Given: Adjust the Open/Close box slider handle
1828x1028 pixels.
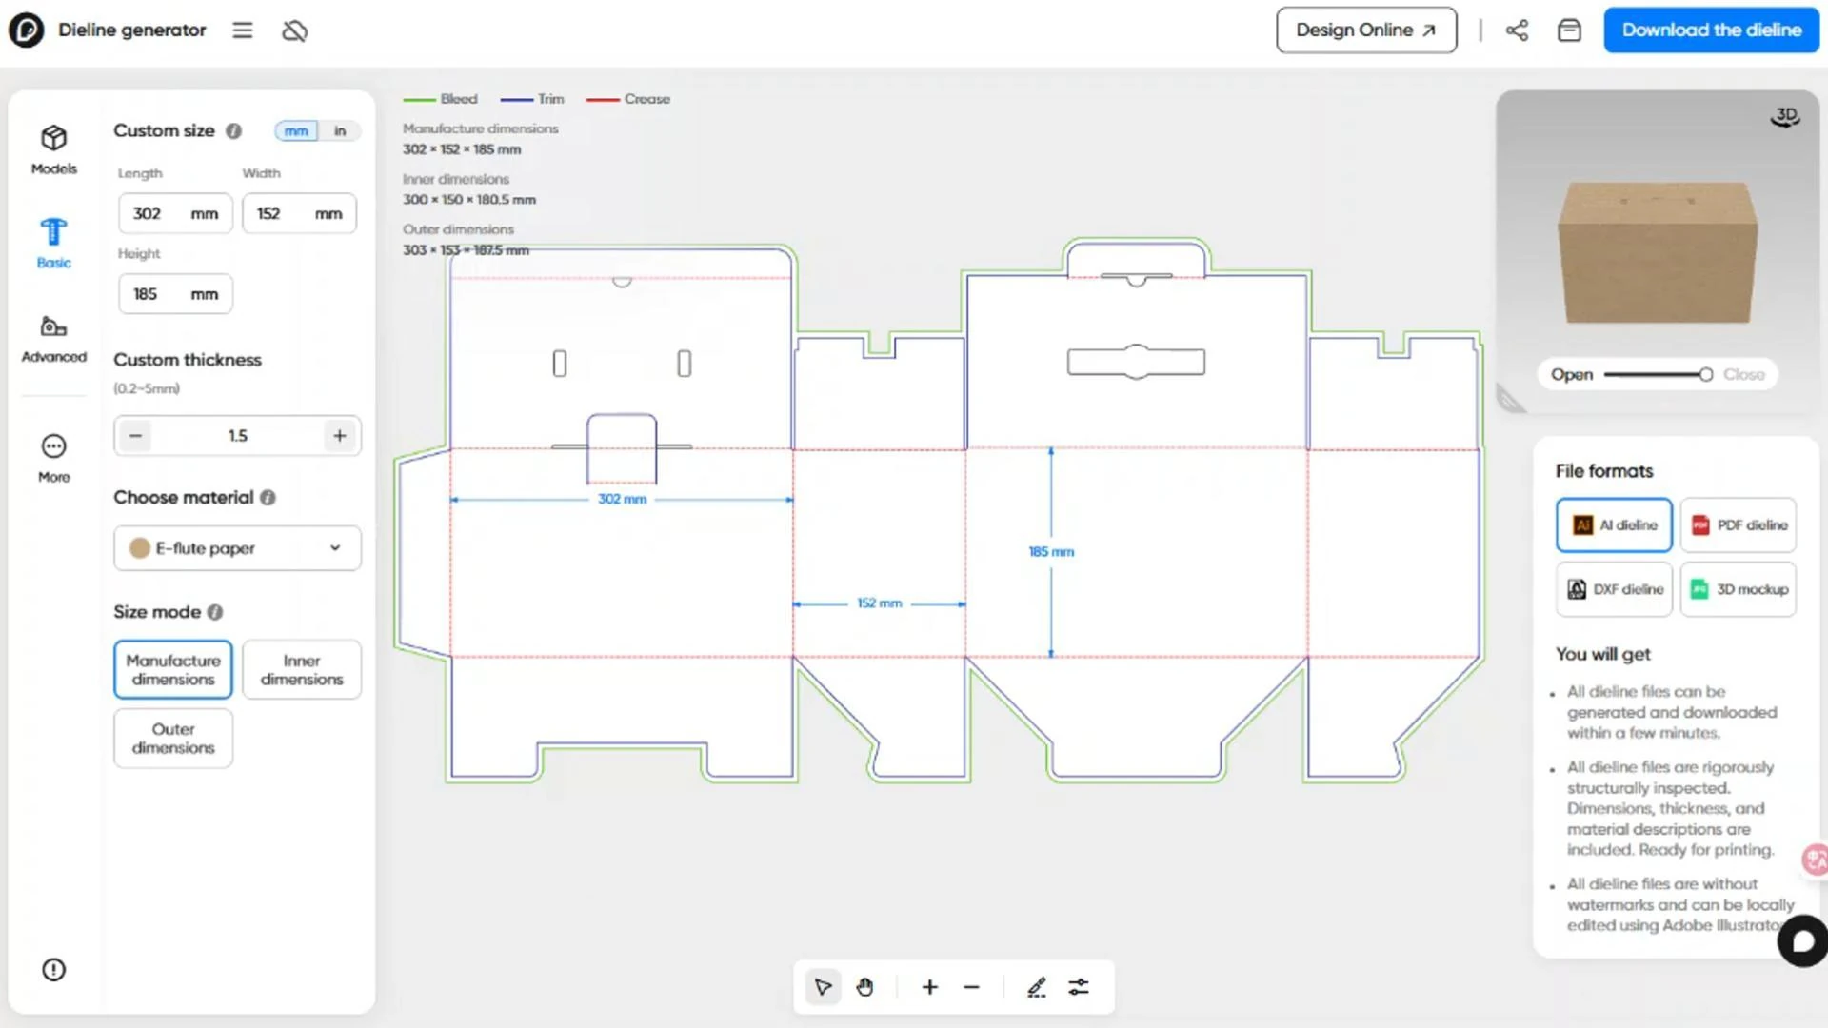Looking at the screenshot, I should click(x=1706, y=375).
